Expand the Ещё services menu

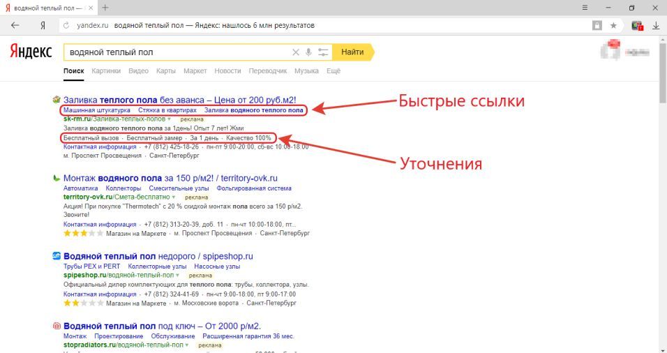333,71
